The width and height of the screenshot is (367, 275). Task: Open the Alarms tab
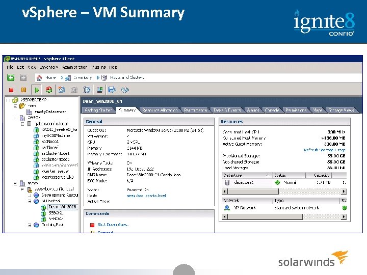[x=253, y=110]
